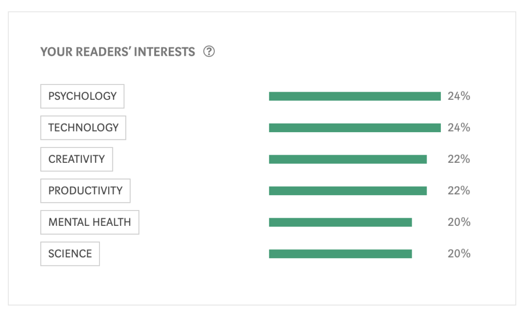The height and width of the screenshot is (316, 525).
Task: Click the 20% value beside Science
Action: coord(459,254)
